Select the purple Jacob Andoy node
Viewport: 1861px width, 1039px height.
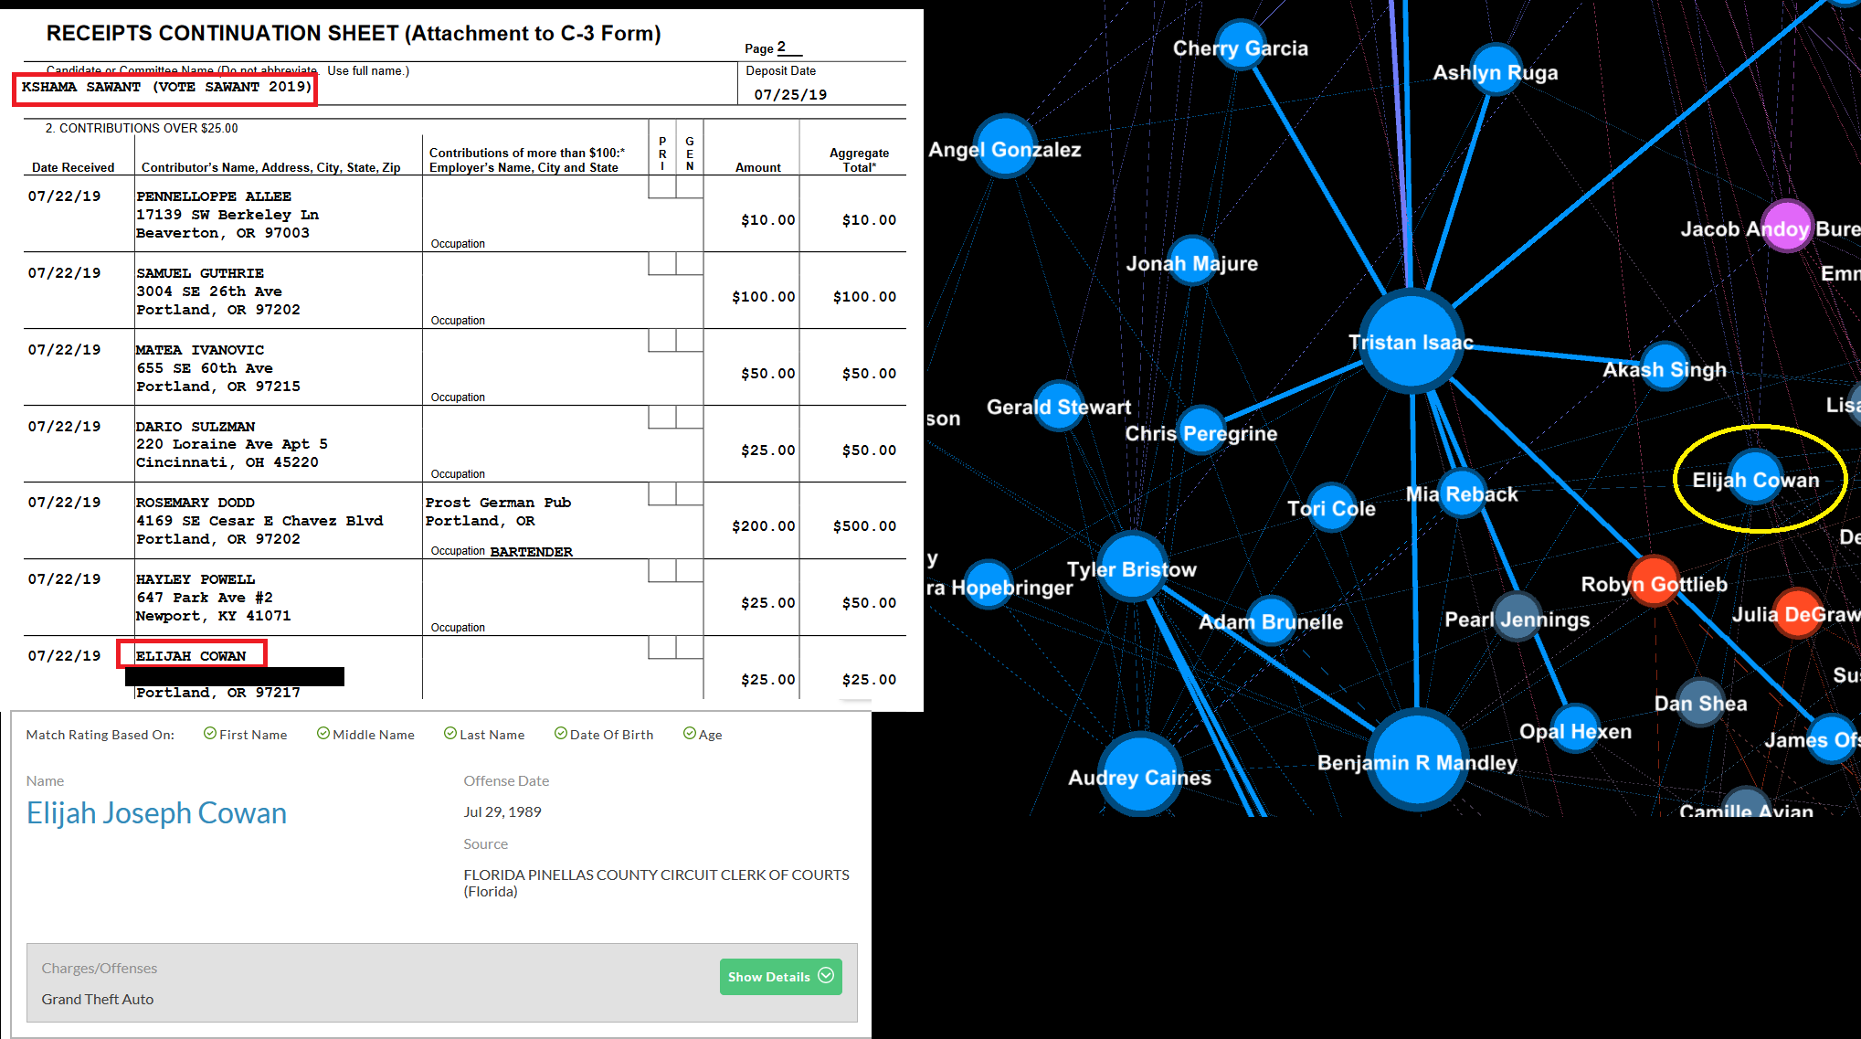coord(1786,226)
